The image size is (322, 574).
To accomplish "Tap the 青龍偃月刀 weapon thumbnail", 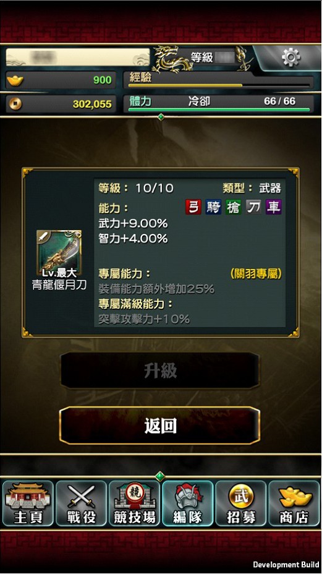I will pos(59,252).
